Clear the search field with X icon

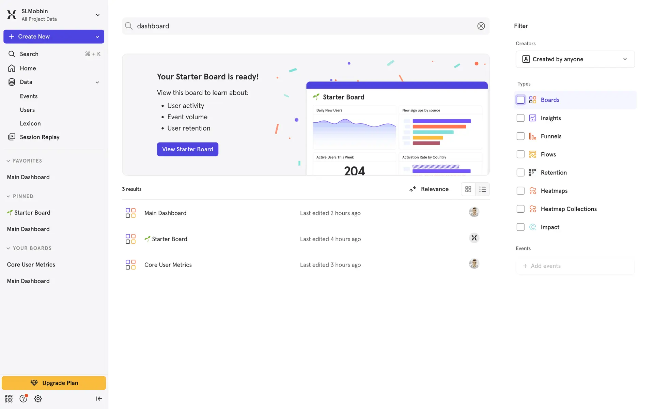[481, 26]
